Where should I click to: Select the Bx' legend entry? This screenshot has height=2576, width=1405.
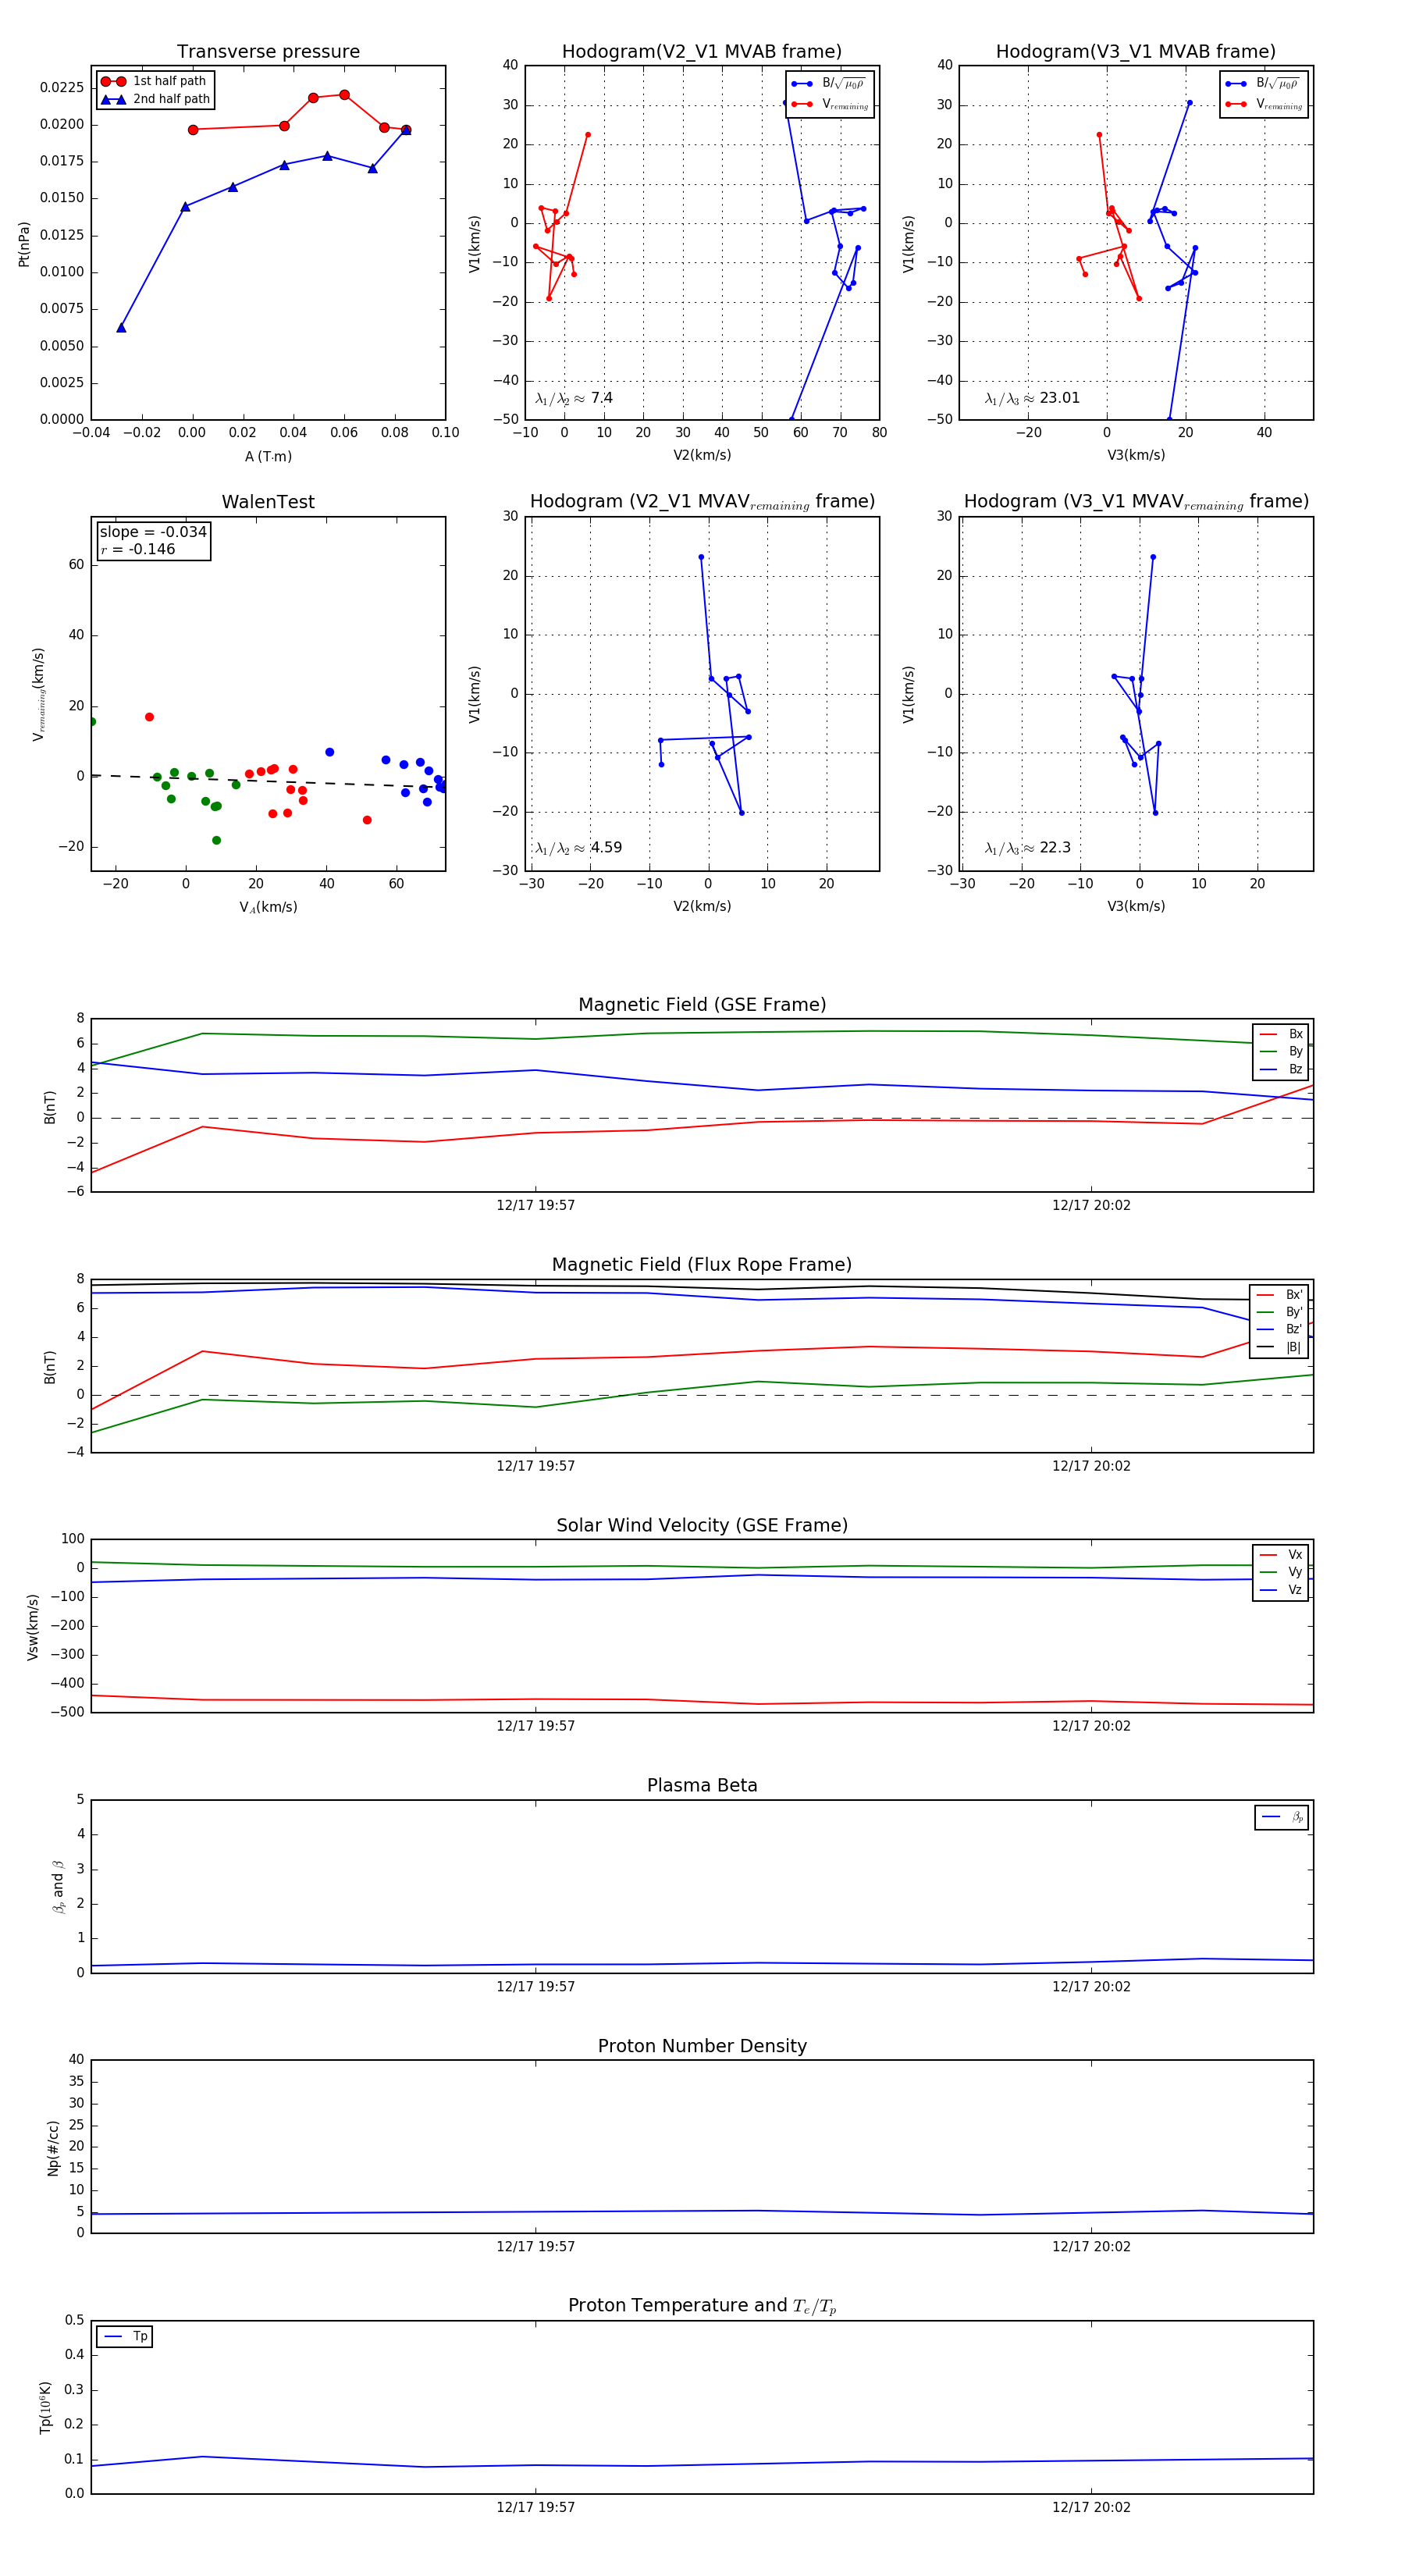tap(1279, 1294)
